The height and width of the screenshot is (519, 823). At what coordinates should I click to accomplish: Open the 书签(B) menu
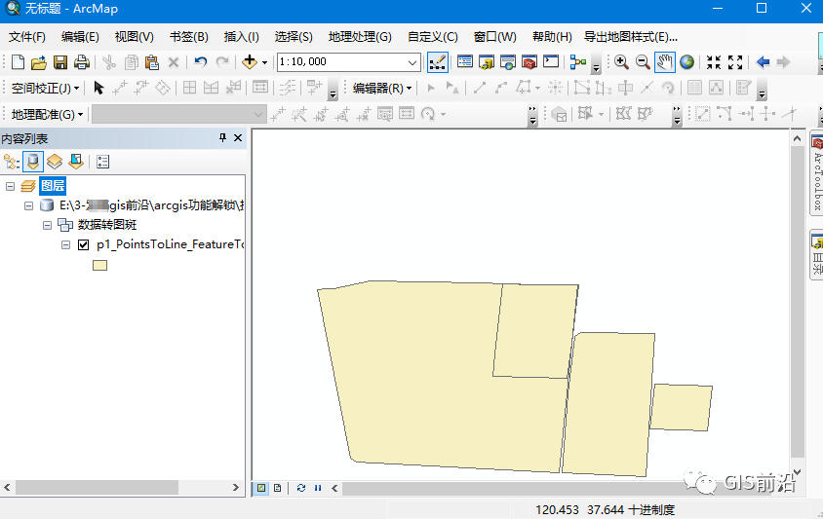click(189, 37)
